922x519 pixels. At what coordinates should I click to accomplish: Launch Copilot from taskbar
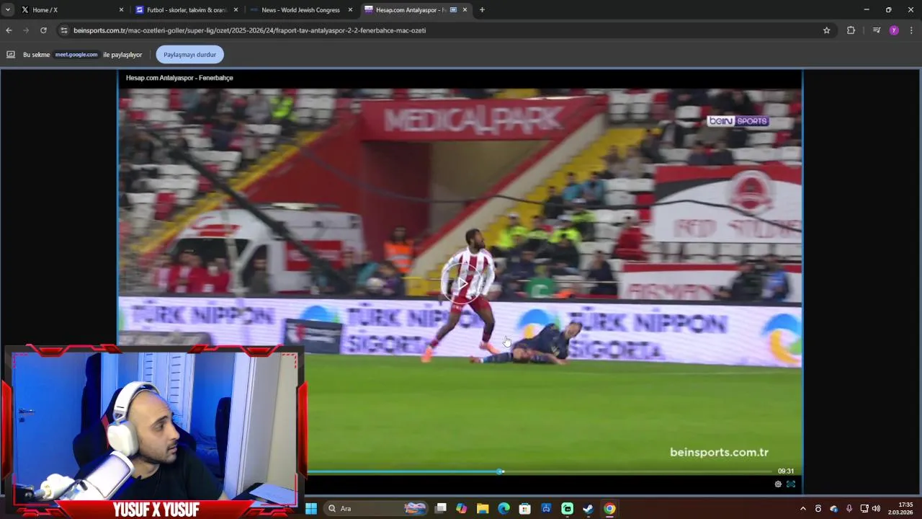[462, 509]
